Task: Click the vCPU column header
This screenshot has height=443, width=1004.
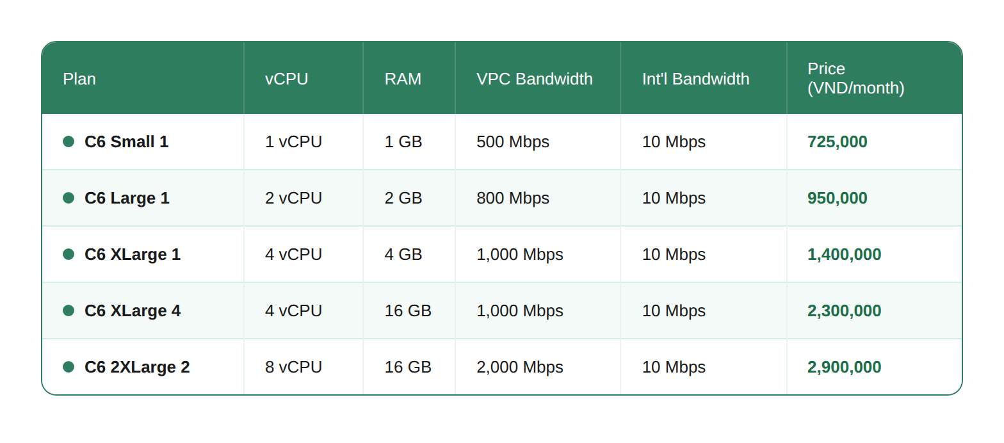Action: click(287, 79)
